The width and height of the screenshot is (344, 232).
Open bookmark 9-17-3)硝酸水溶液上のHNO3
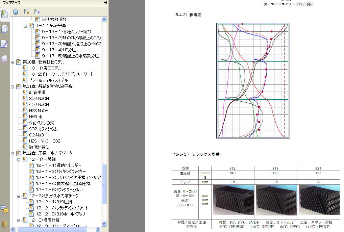71,44
